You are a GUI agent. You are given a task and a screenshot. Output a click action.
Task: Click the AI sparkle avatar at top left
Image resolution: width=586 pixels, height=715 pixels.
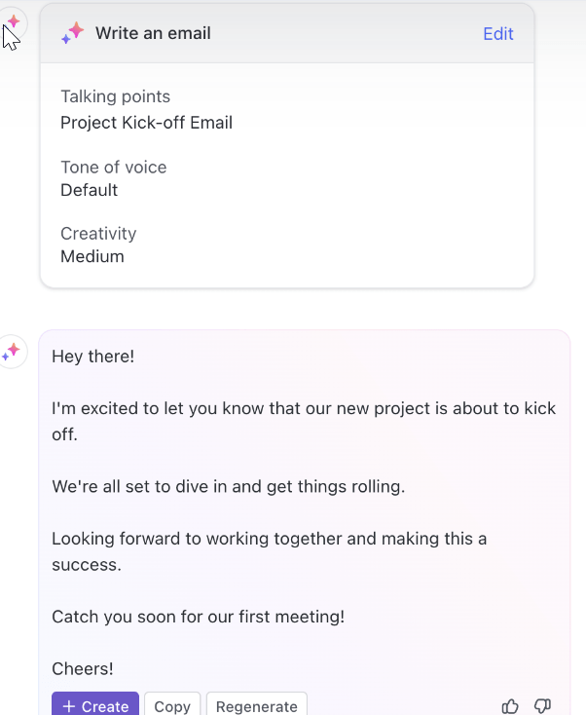pyautogui.click(x=13, y=21)
